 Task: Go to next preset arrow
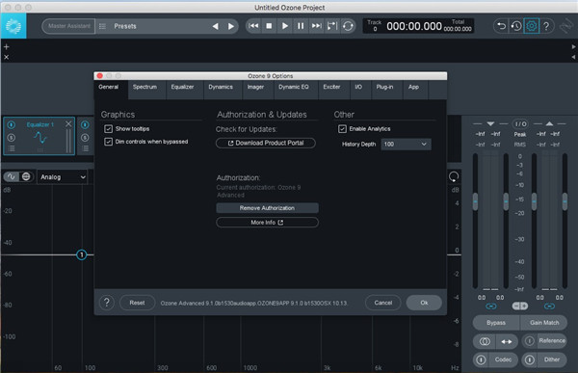pos(231,26)
